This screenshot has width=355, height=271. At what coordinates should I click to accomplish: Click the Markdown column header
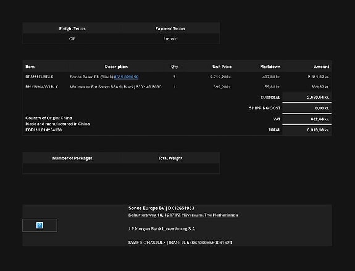270,67
